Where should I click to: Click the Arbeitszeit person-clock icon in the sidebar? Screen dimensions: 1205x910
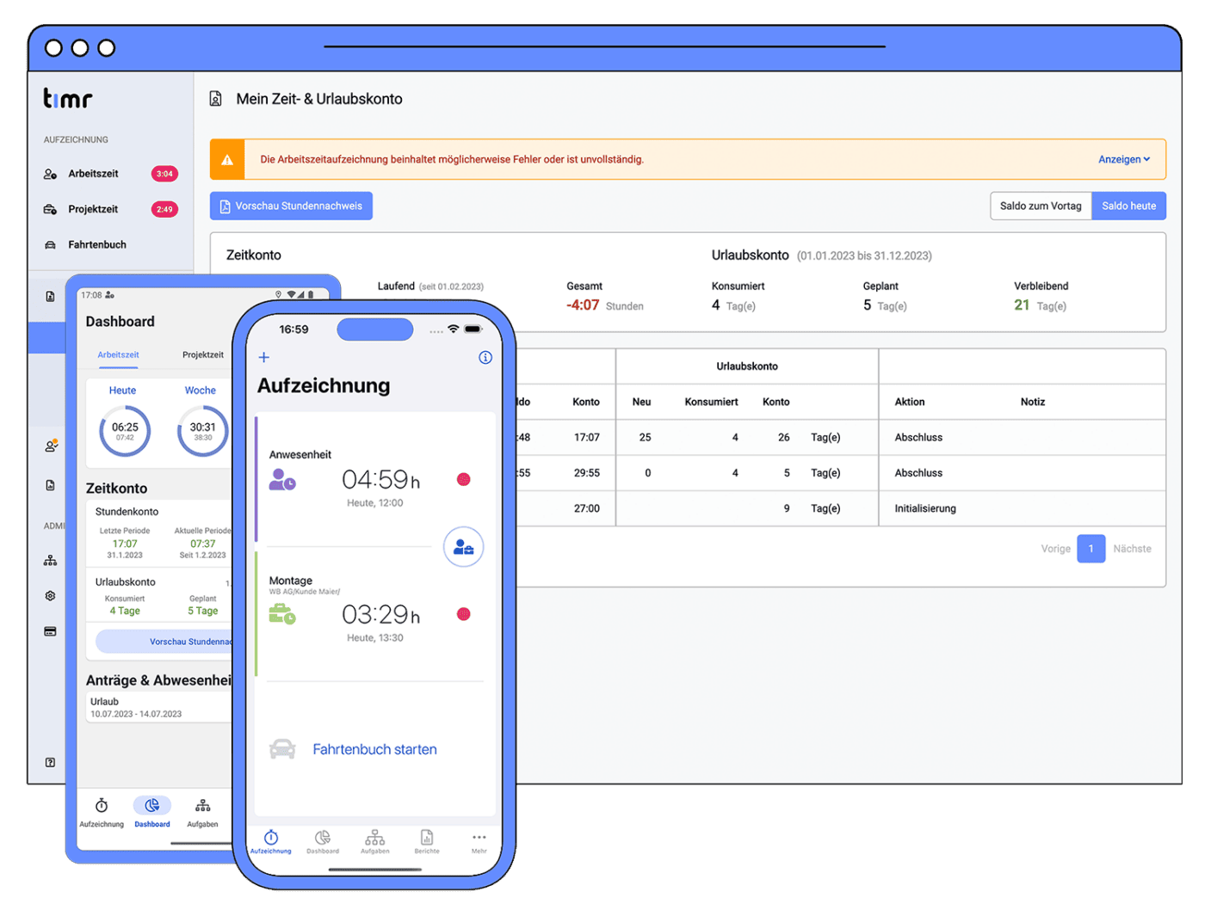coord(50,174)
